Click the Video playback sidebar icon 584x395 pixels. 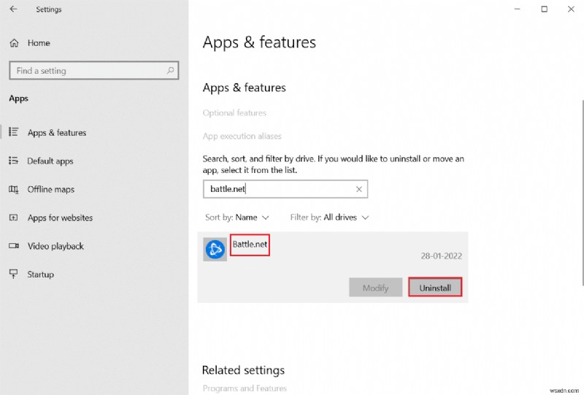[13, 246]
